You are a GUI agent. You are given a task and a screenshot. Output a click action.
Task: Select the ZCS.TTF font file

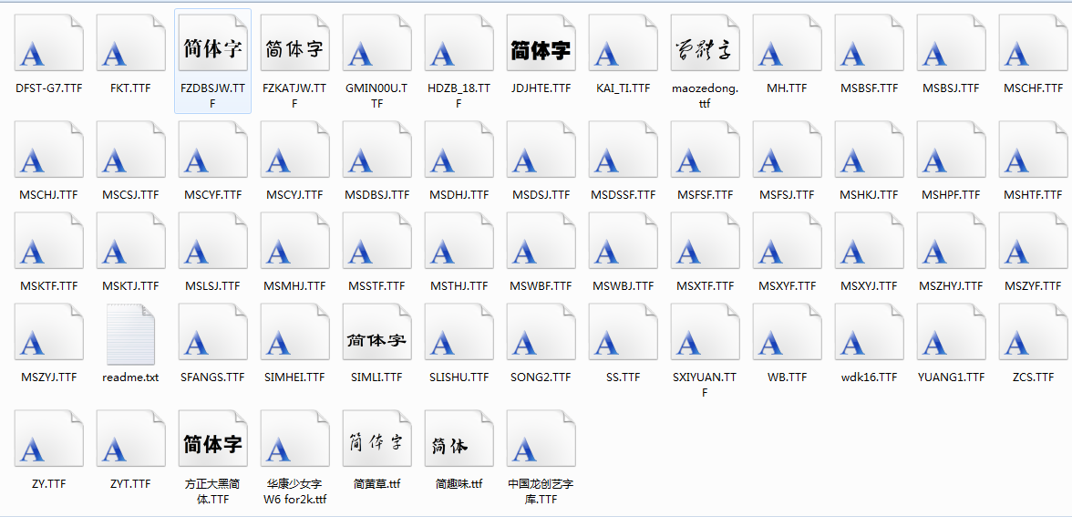pos(1033,337)
